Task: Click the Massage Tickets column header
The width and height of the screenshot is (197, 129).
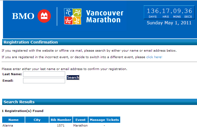Action: click(104, 120)
